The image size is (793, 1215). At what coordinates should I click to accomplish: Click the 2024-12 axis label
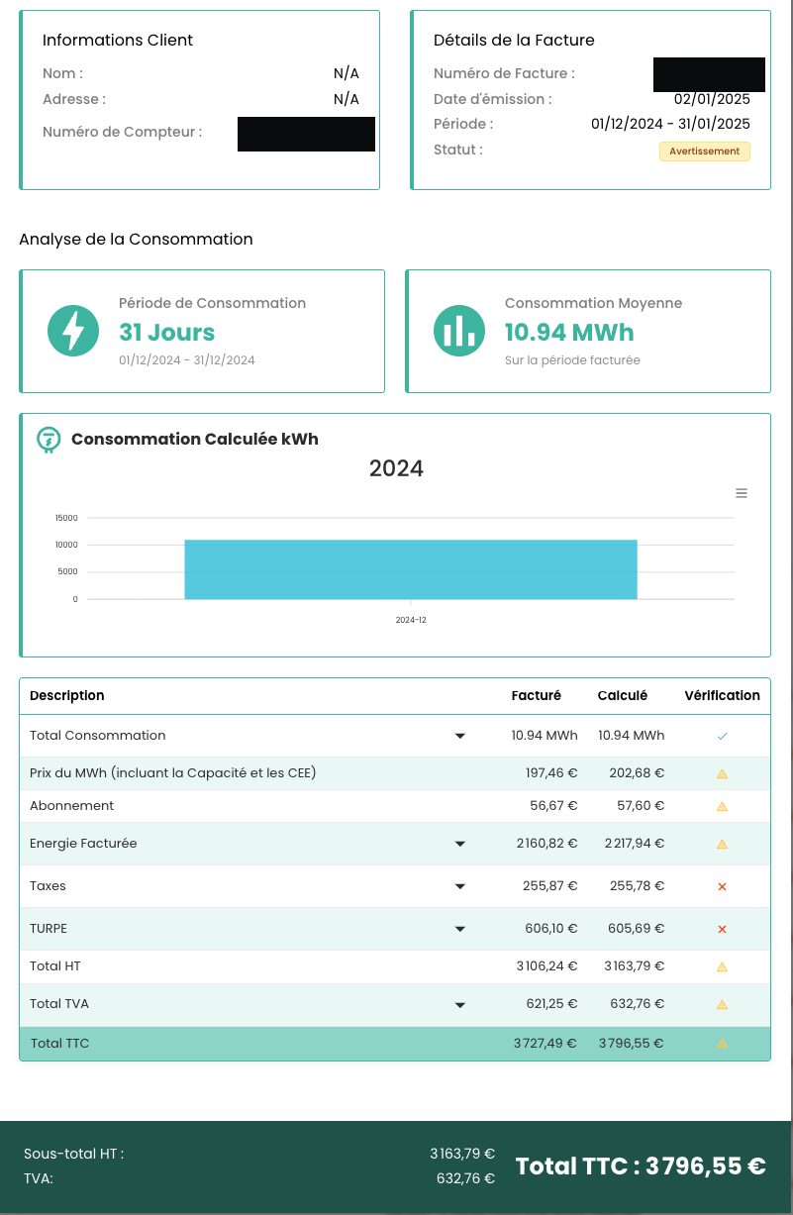pos(411,620)
